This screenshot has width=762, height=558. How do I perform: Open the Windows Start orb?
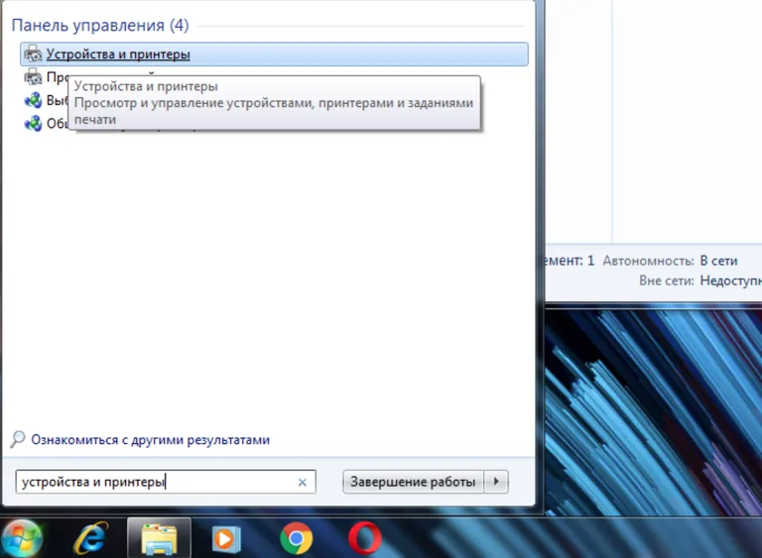22,538
